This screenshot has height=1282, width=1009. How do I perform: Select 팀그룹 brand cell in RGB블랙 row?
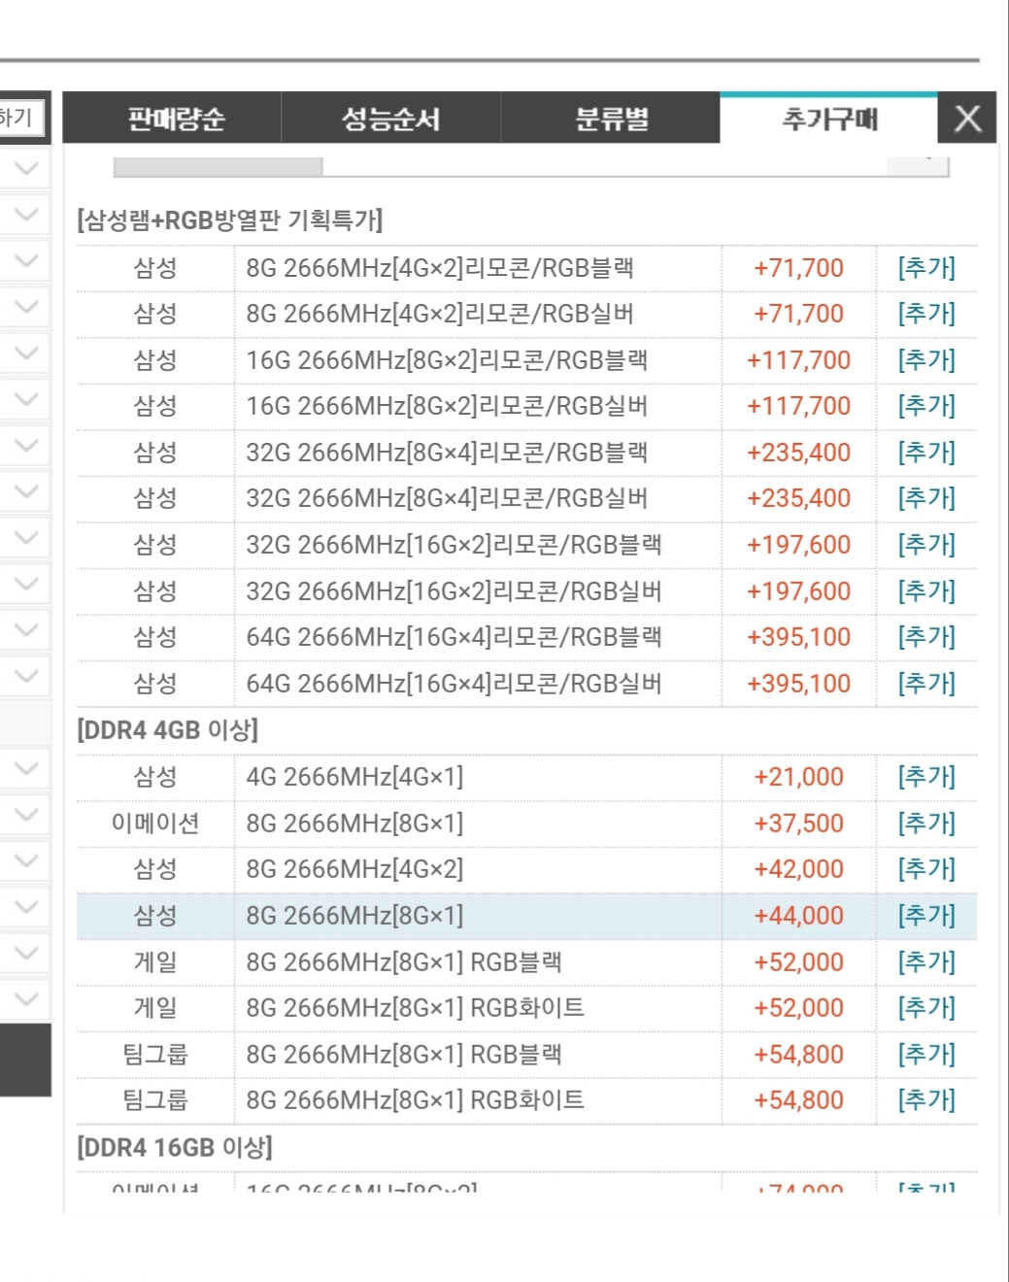click(x=155, y=1055)
